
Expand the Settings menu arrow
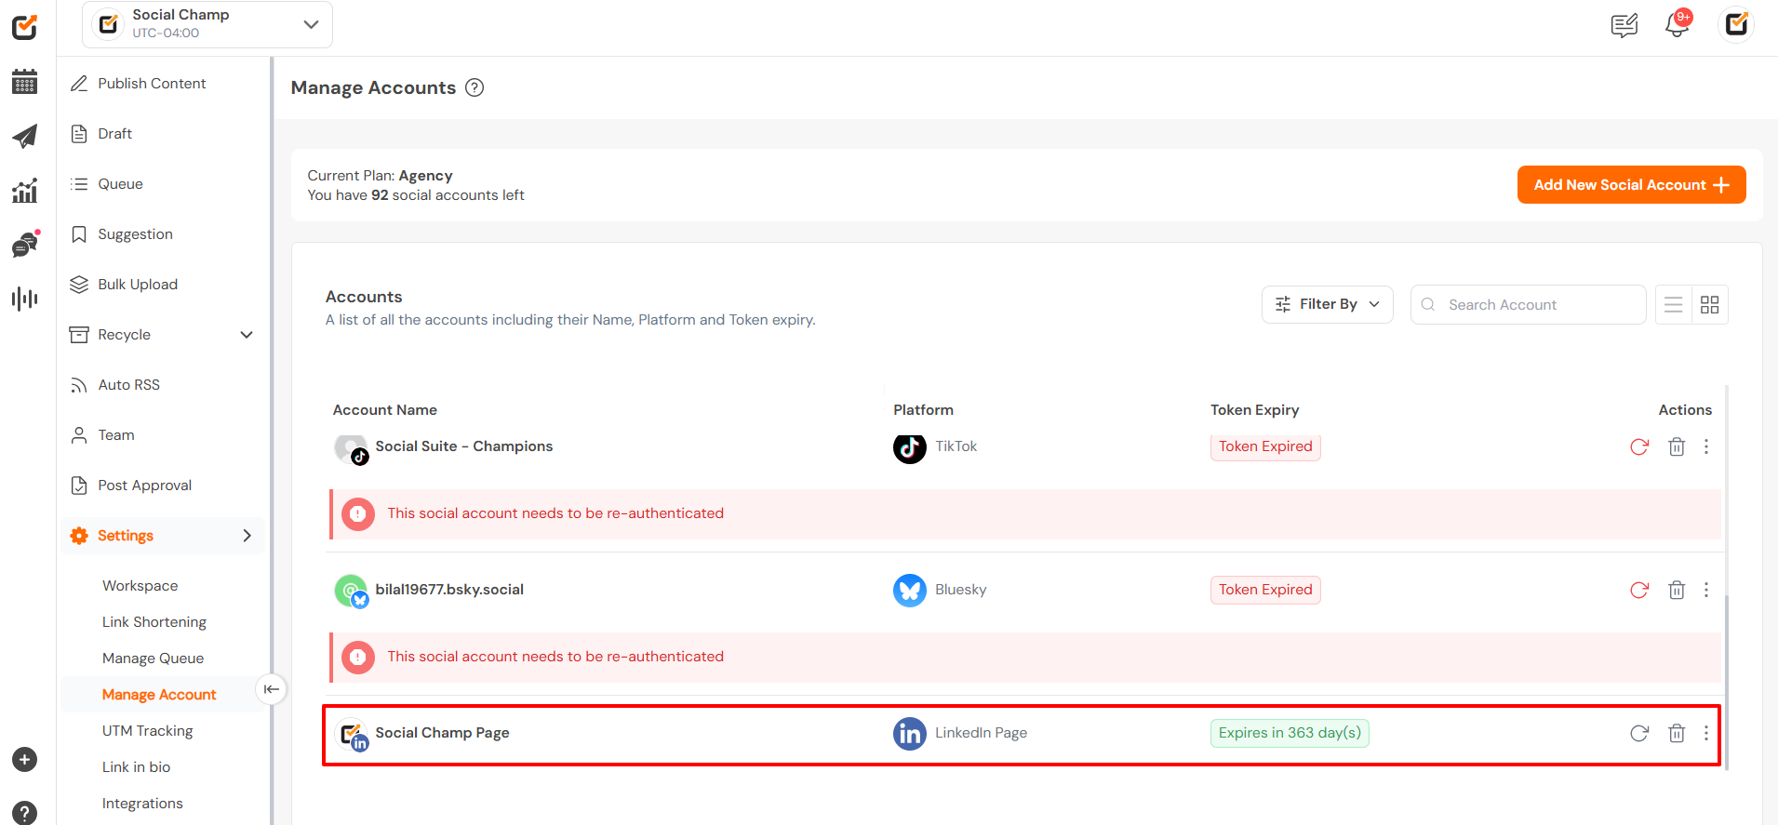[247, 536]
